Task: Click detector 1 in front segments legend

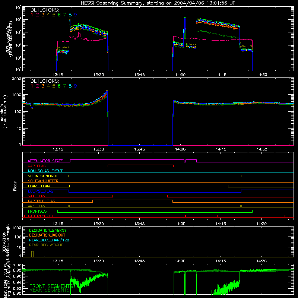Action: [32, 15]
